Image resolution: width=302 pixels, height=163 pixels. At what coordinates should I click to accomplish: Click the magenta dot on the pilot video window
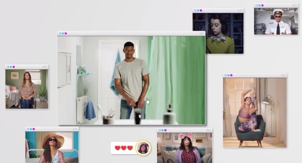[262, 5]
